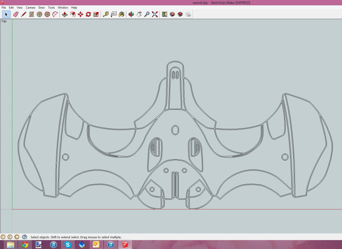Image resolution: width=342 pixels, height=249 pixels.
Task: Click the Zoom Extents icon
Action: (x=155, y=14)
